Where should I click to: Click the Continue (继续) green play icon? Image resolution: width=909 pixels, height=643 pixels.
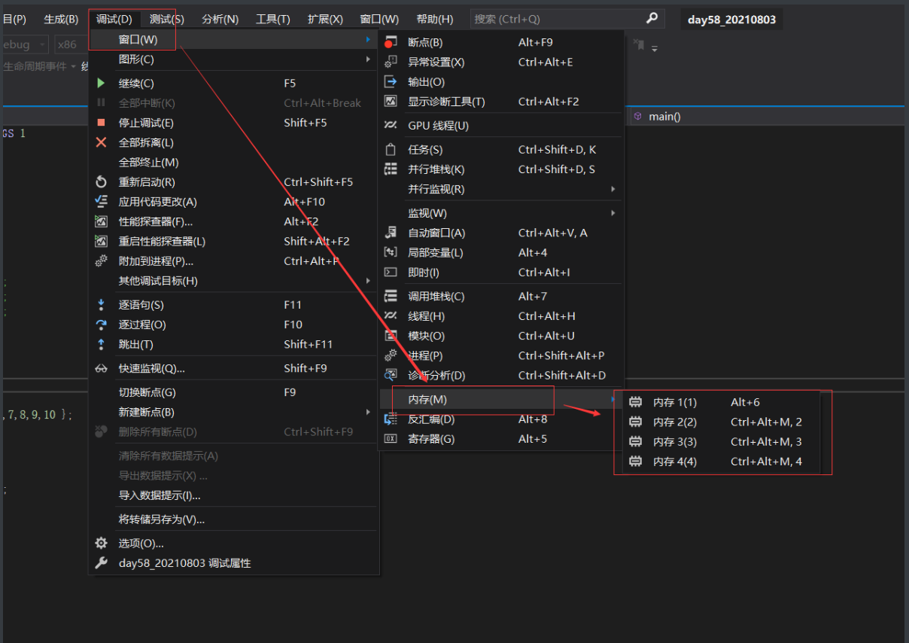click(101, 84)
